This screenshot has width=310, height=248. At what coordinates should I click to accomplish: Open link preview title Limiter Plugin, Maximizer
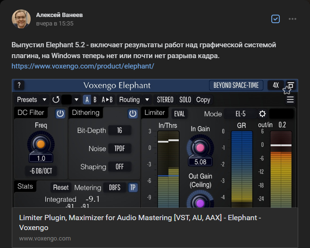coord(140,222)
